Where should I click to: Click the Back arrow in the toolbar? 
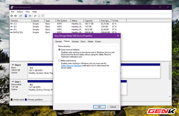12,16
